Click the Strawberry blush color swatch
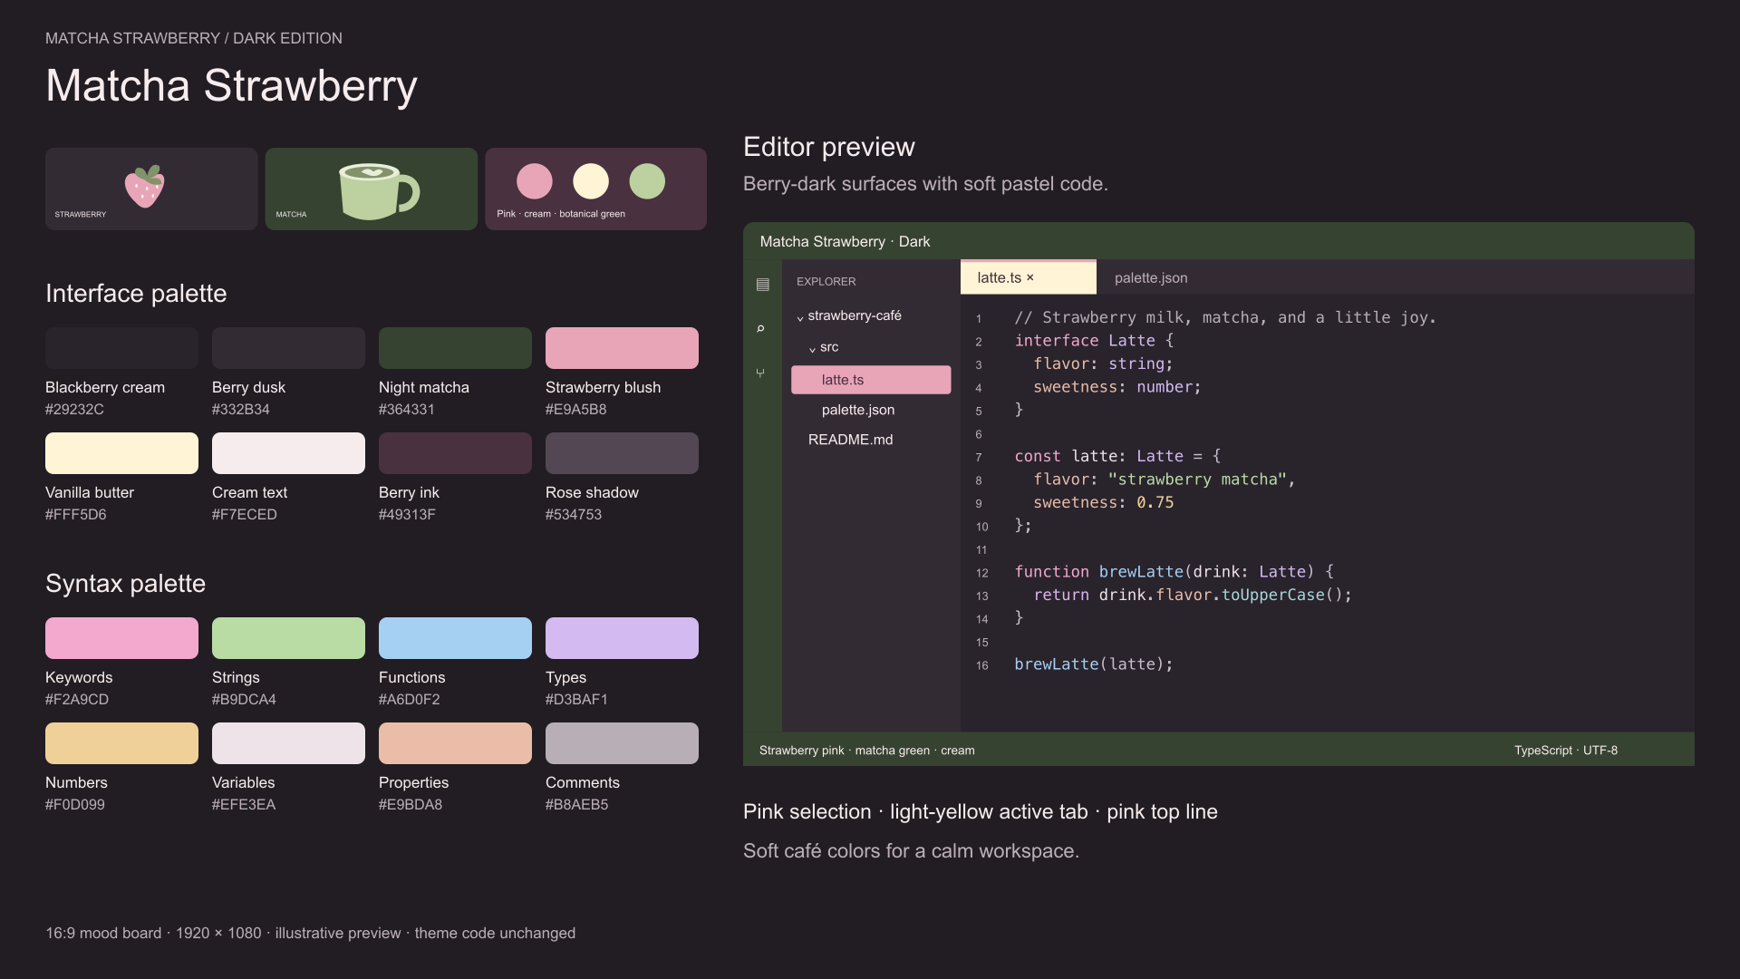The image size is (1740, 979). (622, 348)
